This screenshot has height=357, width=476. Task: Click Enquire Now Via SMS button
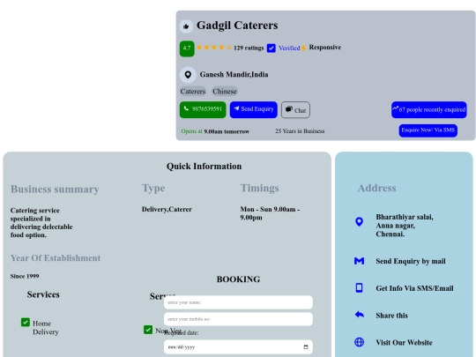[x=428, y=130]
